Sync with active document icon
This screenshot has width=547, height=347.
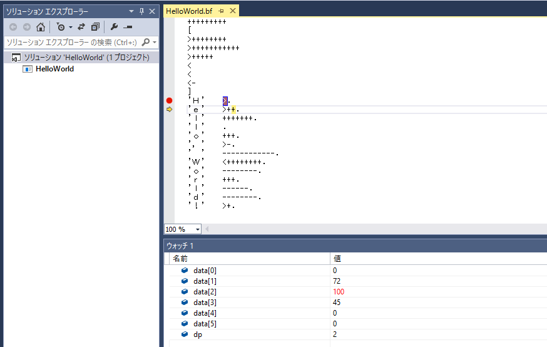(x=81, y=27)
